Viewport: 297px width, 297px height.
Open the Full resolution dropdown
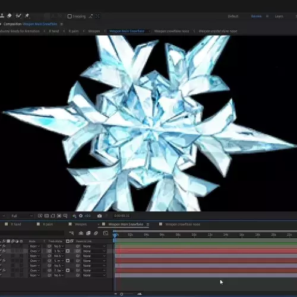[x=22, y=216]
